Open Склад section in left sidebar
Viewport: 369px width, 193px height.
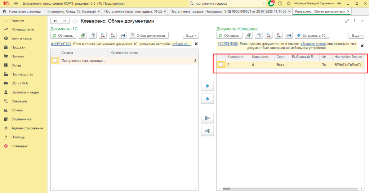16,65
